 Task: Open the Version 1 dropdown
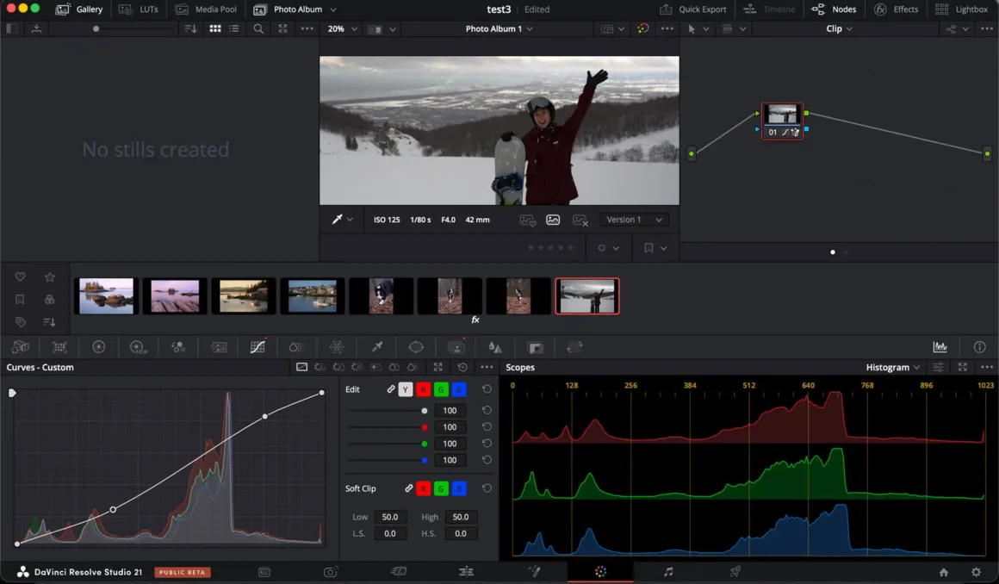click(x=634, y=220)
